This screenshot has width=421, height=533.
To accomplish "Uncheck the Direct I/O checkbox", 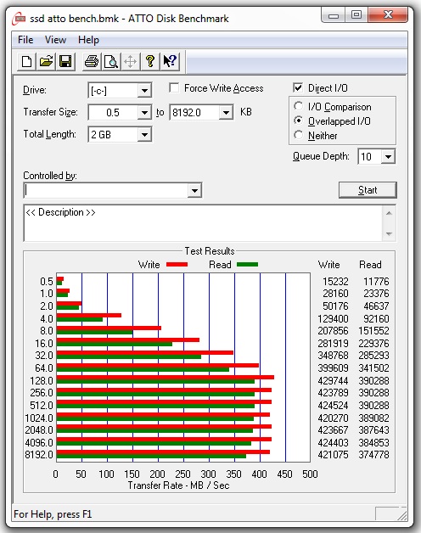I will 298,88.
